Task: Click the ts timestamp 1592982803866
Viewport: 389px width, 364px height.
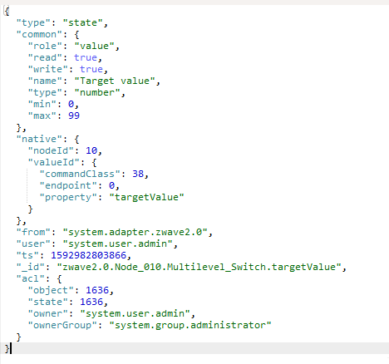Action: click(x=88, y=255)
